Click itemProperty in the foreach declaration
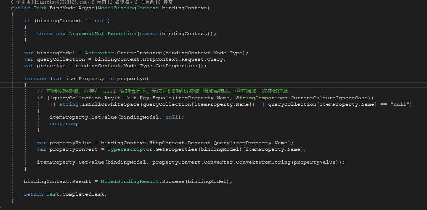Screen dimensions: 427x210 85,79
